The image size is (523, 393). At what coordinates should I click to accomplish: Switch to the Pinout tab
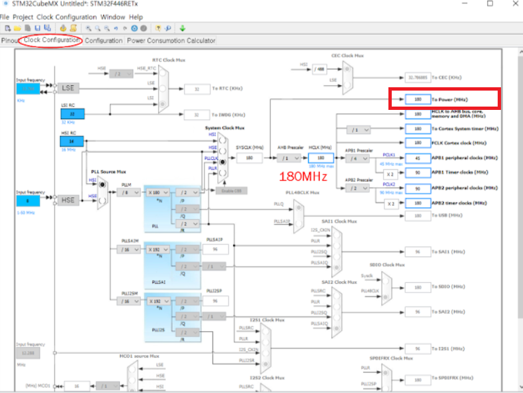tap(9, 41)
